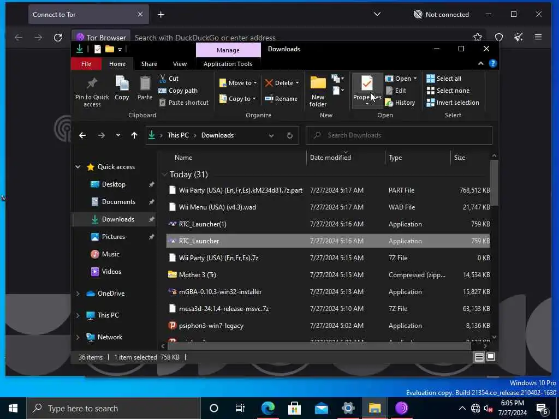Bookmark page star in Tor Browser
Image resolution: width=559 pixels, height=419 pixels.
477,37
